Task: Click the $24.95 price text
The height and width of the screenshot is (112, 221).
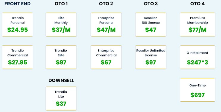Action: 18,30
